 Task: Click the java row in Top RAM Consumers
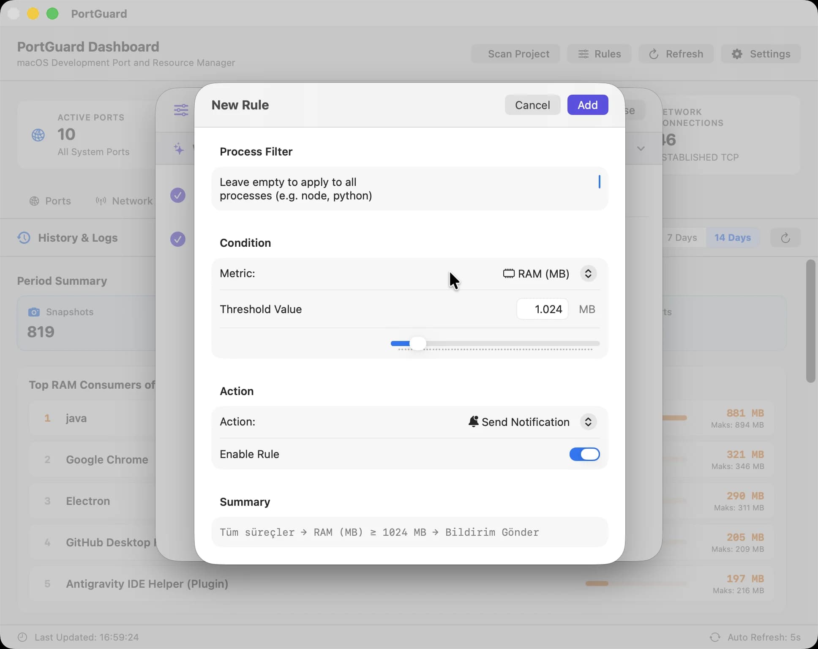(401, 418)
